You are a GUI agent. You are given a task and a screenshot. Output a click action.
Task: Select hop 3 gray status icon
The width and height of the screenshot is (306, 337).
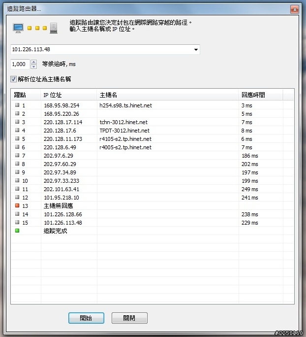click(x=17, y=122)
